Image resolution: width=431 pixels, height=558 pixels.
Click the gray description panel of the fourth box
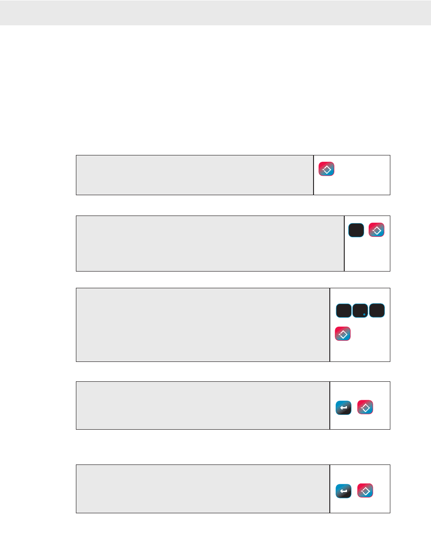tap(203, 406)
